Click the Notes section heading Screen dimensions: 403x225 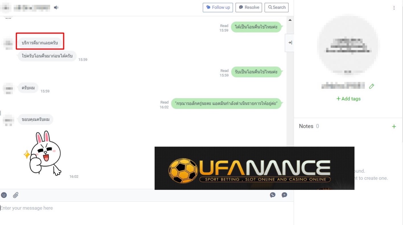(x=306, y=126)
